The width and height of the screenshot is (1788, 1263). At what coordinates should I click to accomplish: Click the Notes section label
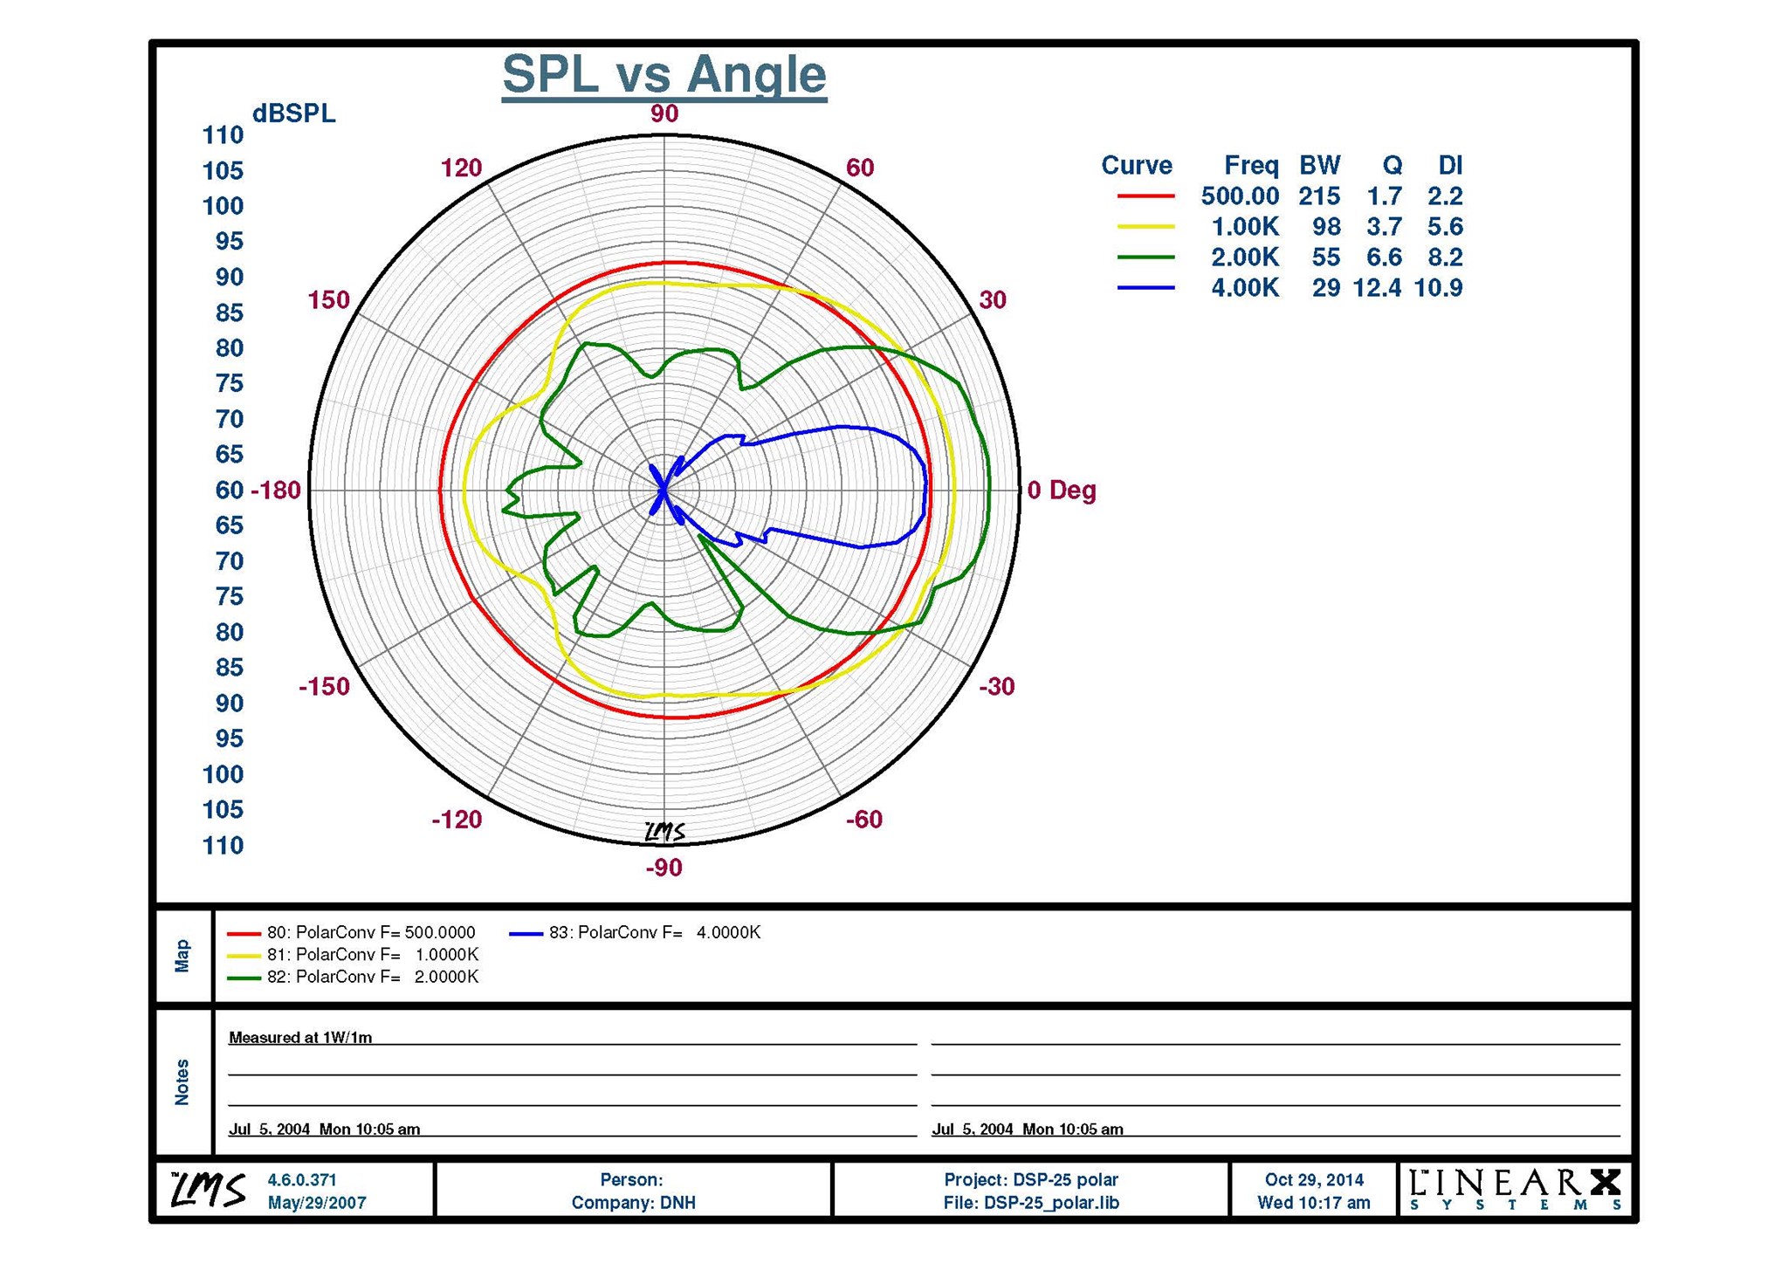click(182, 1082)
